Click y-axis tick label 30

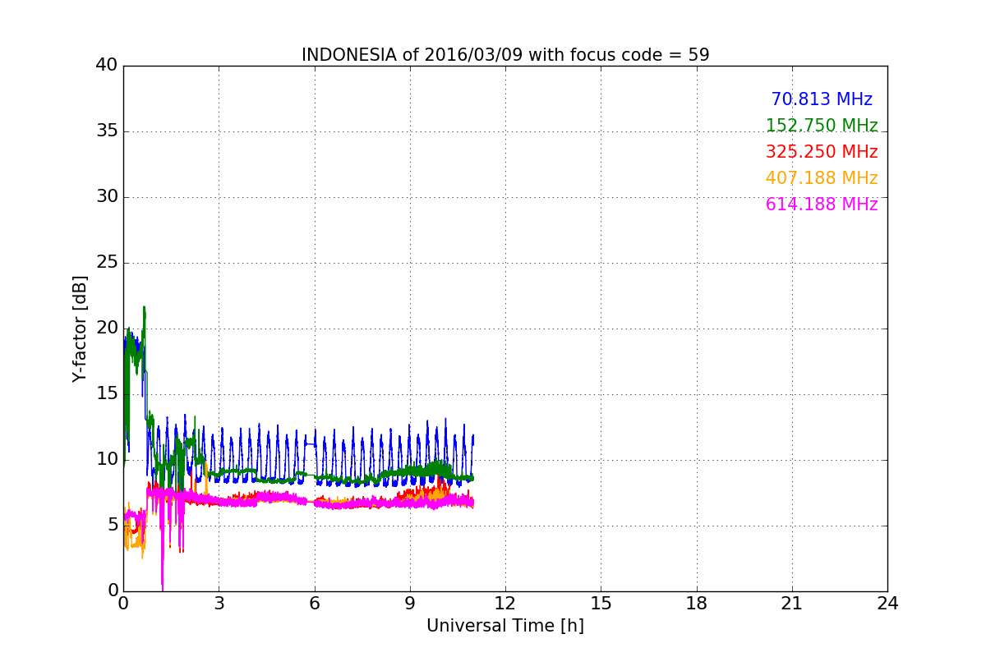click(x=107, y=196)
